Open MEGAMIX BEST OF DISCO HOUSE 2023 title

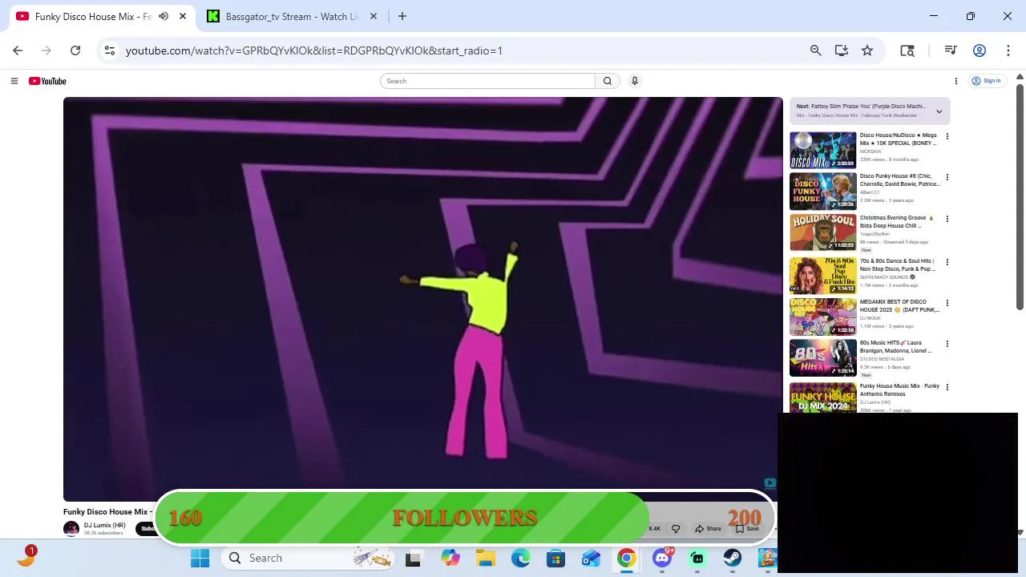[x=899, y=306]
